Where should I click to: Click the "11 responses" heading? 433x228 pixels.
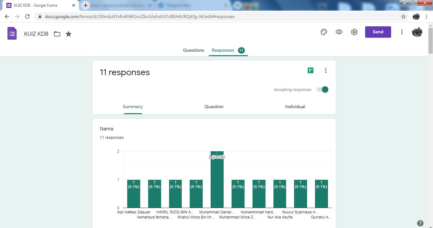(x=125, y=72)
